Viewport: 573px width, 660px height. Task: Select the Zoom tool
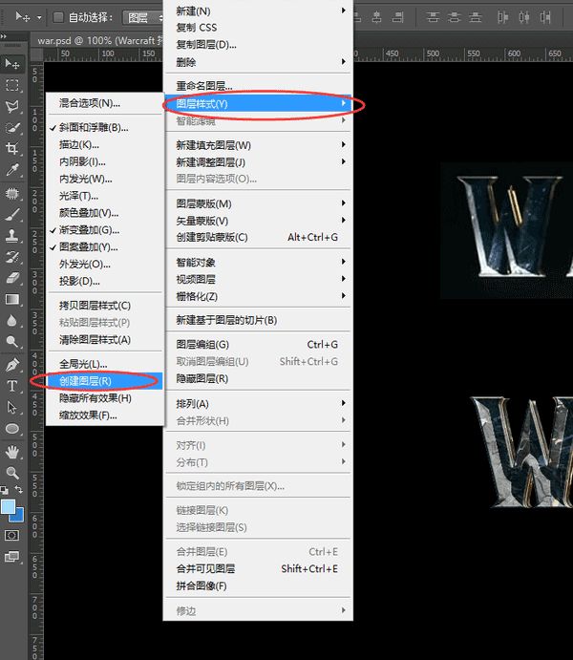11,473
